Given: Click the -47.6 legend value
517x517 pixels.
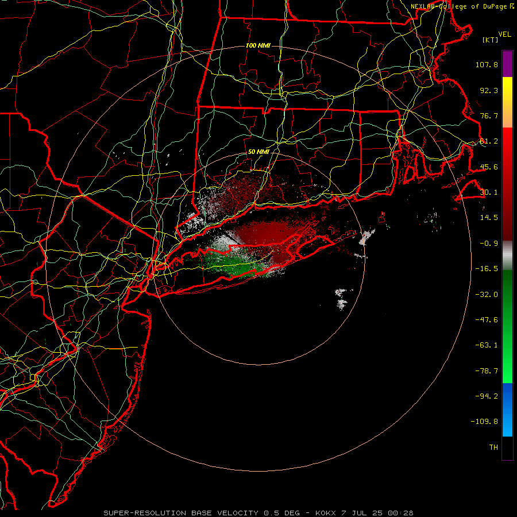Looking at the screenshot, I should click(x=487, y=320).
